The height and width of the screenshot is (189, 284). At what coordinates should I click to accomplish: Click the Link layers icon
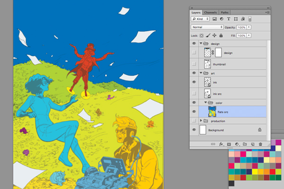[x=213, y=144]
